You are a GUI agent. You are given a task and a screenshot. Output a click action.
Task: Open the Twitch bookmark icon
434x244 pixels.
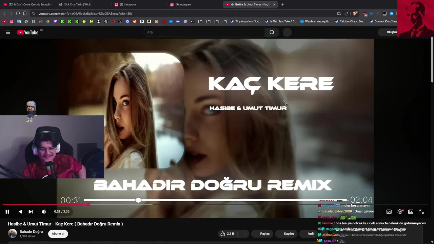tap(55, 21)
